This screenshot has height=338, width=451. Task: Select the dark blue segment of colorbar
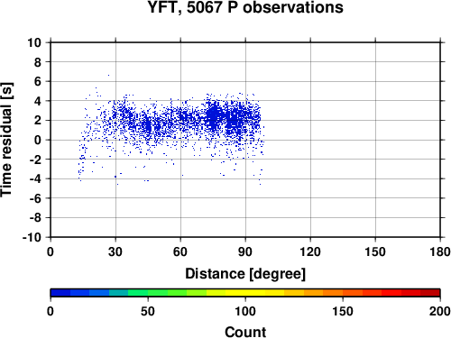pos(60,293)
